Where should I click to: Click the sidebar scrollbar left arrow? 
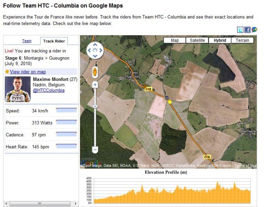[x=6, y=203]
